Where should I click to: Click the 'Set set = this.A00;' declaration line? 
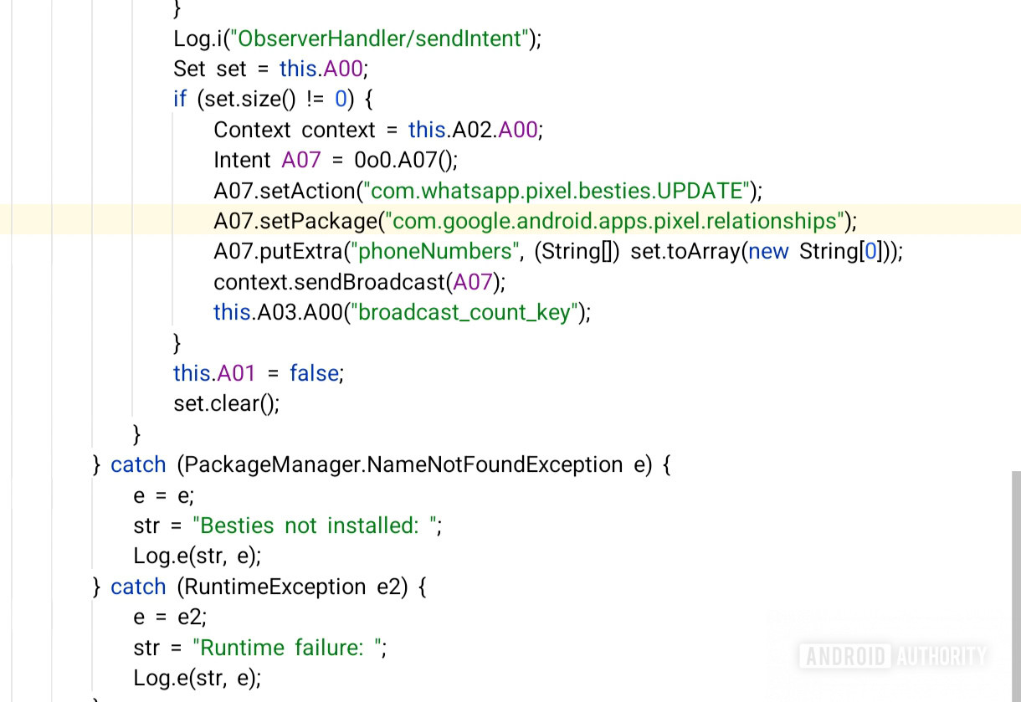tap(270, 69)
